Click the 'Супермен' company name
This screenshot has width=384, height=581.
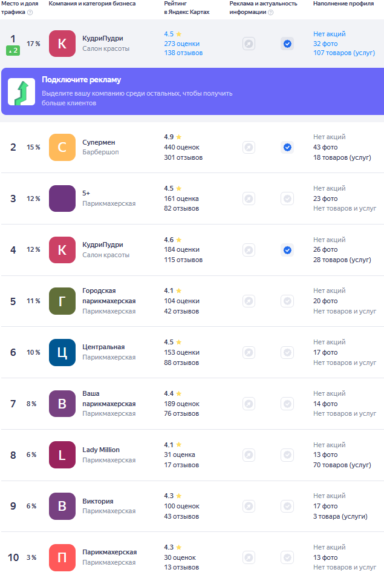99,142
